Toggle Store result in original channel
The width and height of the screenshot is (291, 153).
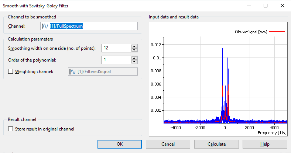(x=11, y=129)
